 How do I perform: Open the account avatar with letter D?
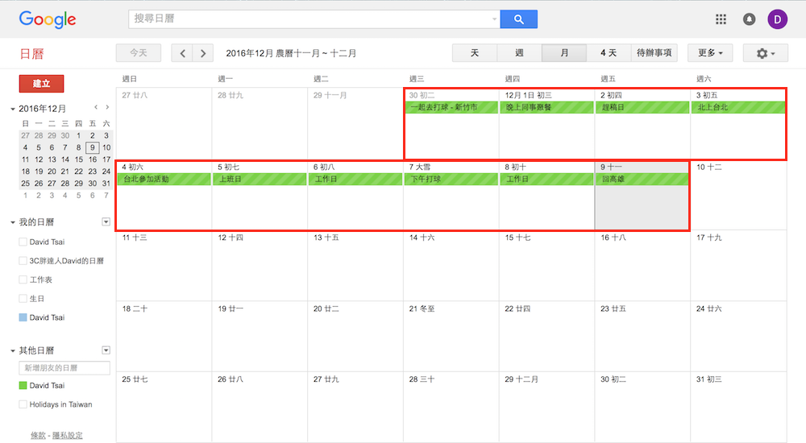click(778, 19)
